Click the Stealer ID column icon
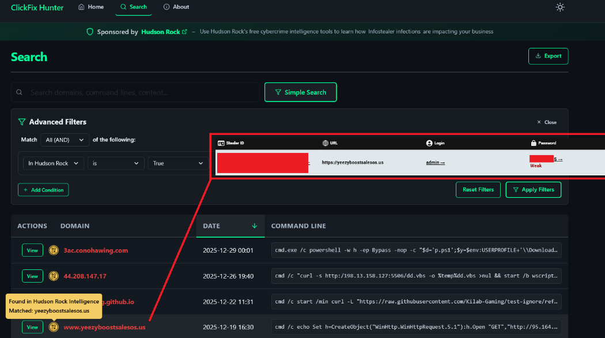605x338 pixels. coord(221,143)
